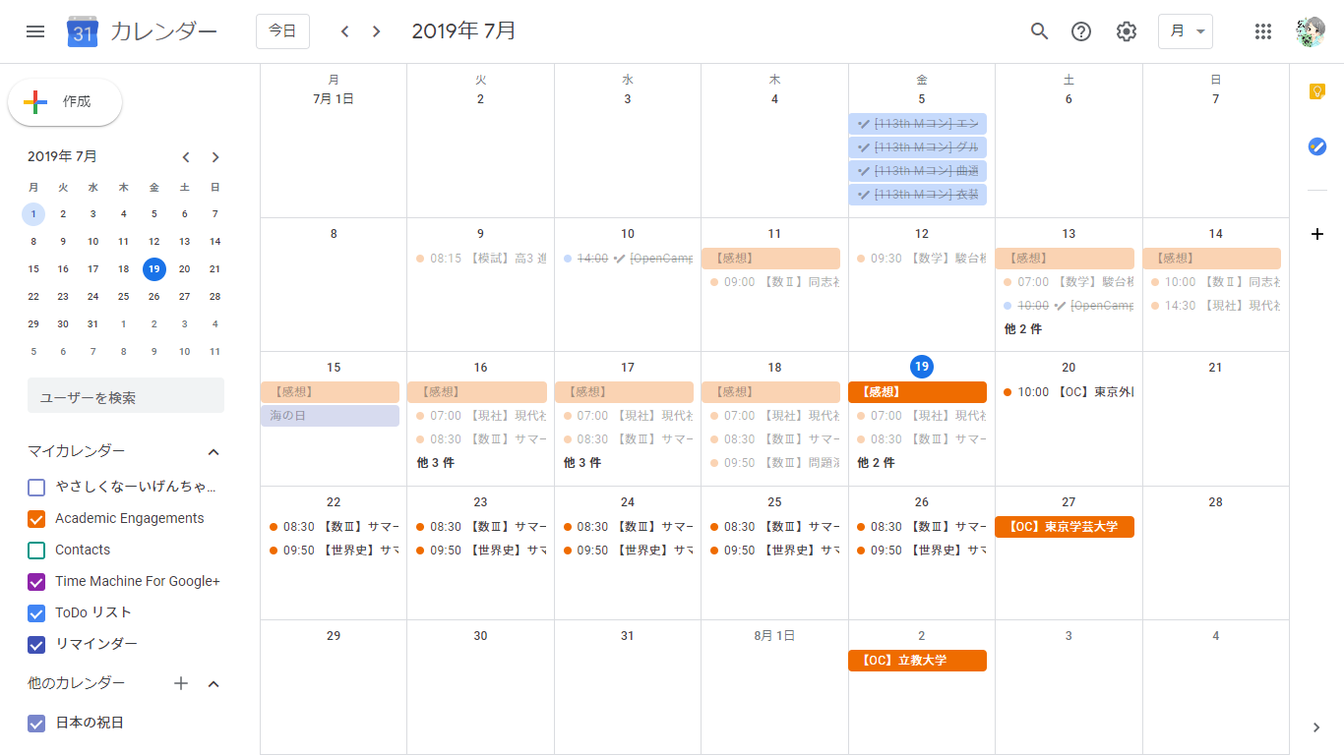Image resolution: width=1344 pixels, height=755 pixels.
Task: Open the 08:30 【数Ⅲ】 event on July 26
Action: (918, 527)
